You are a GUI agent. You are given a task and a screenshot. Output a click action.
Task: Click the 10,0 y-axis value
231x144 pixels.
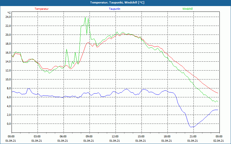(x=8, y=79)
